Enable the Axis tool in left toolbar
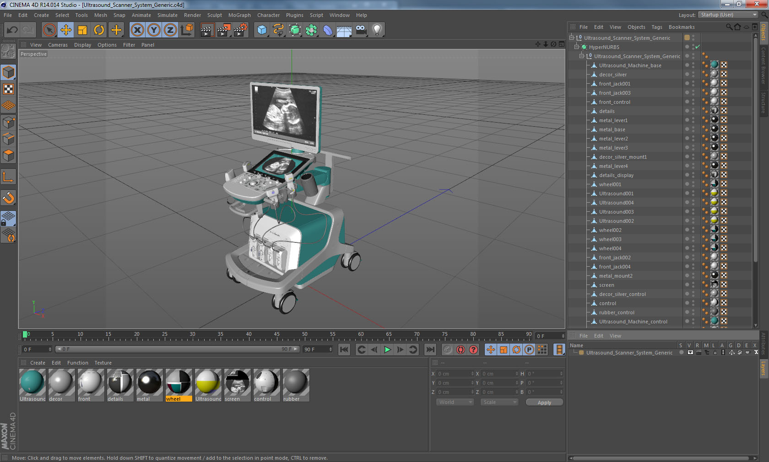 click(x=9, y=177)
